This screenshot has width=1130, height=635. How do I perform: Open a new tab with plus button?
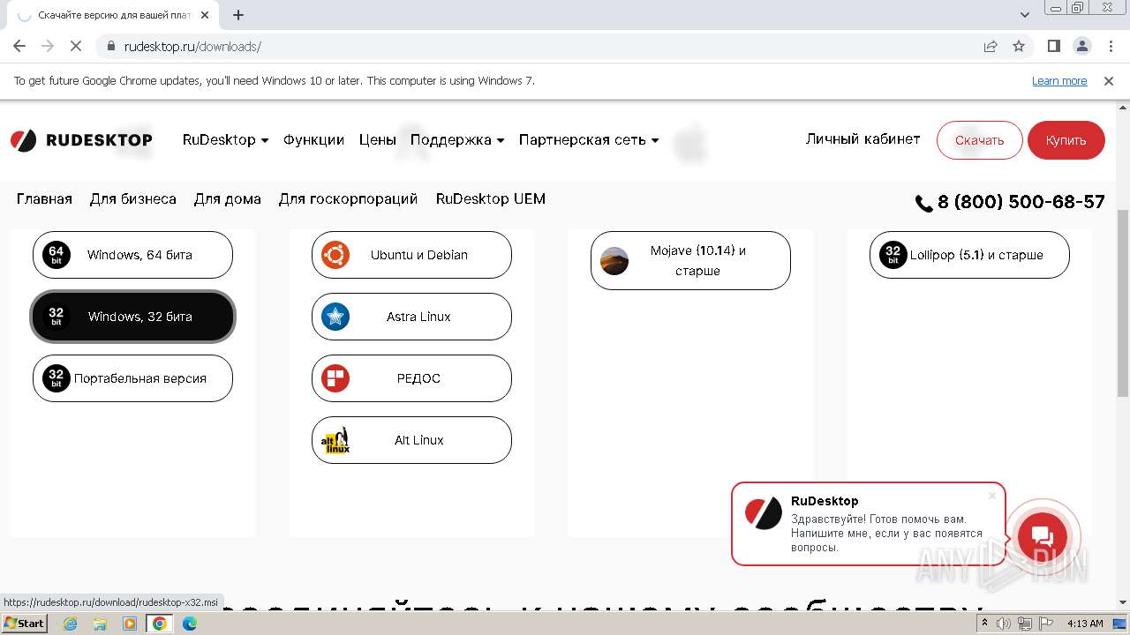point(238,15)
